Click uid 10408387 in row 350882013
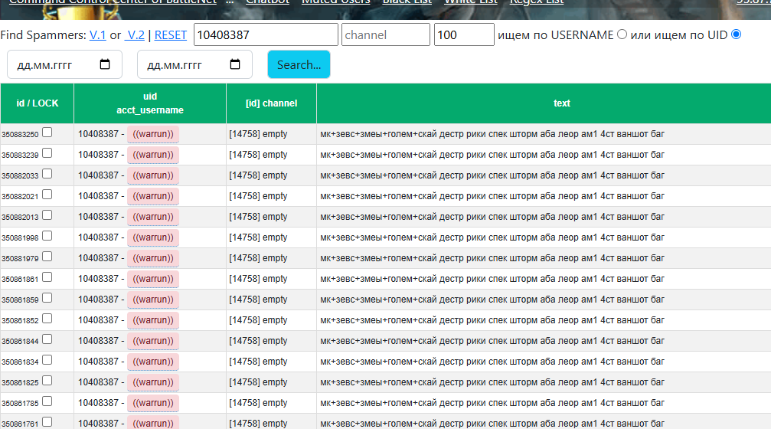 click(98, 217)
